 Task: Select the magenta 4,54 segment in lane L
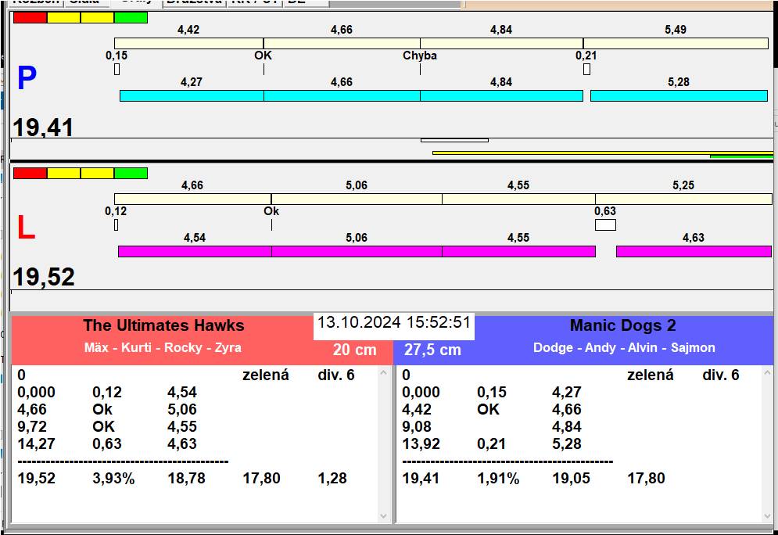195,251
